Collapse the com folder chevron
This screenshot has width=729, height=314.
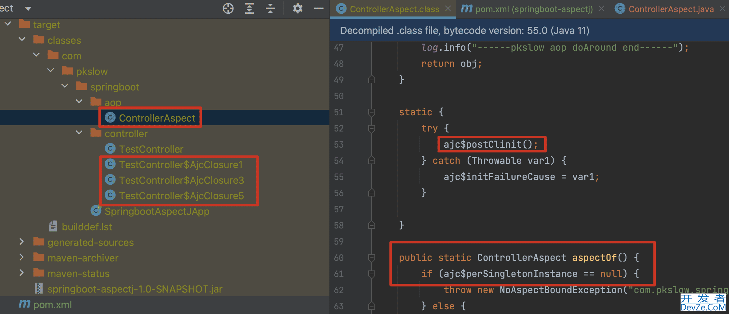[36, 55]
